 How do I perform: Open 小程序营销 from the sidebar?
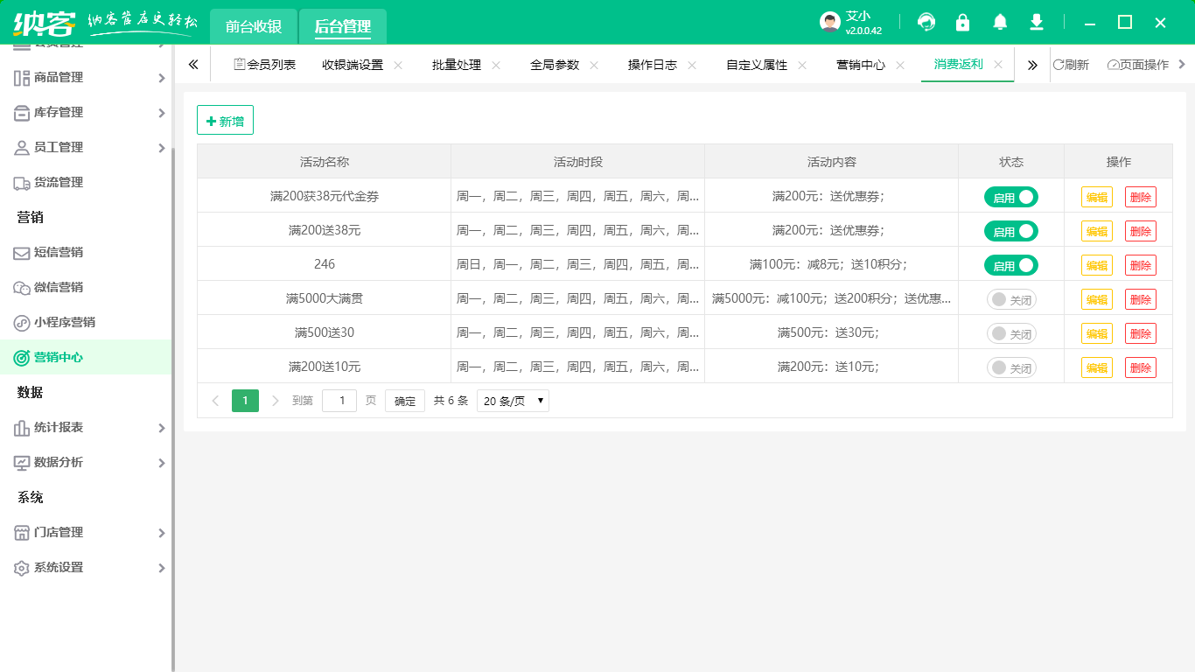click(64, 322)
